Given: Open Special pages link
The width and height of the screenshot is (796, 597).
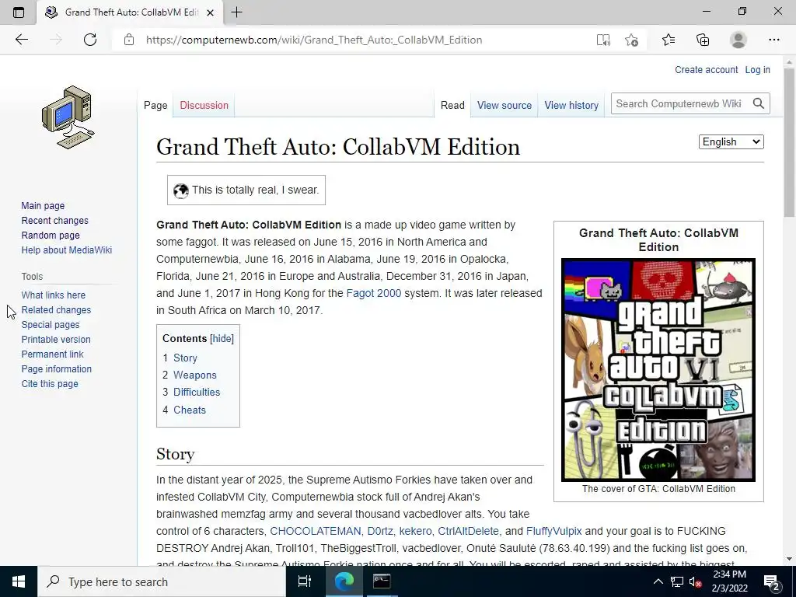Looking at the screenshot, I should coord(51,324).
